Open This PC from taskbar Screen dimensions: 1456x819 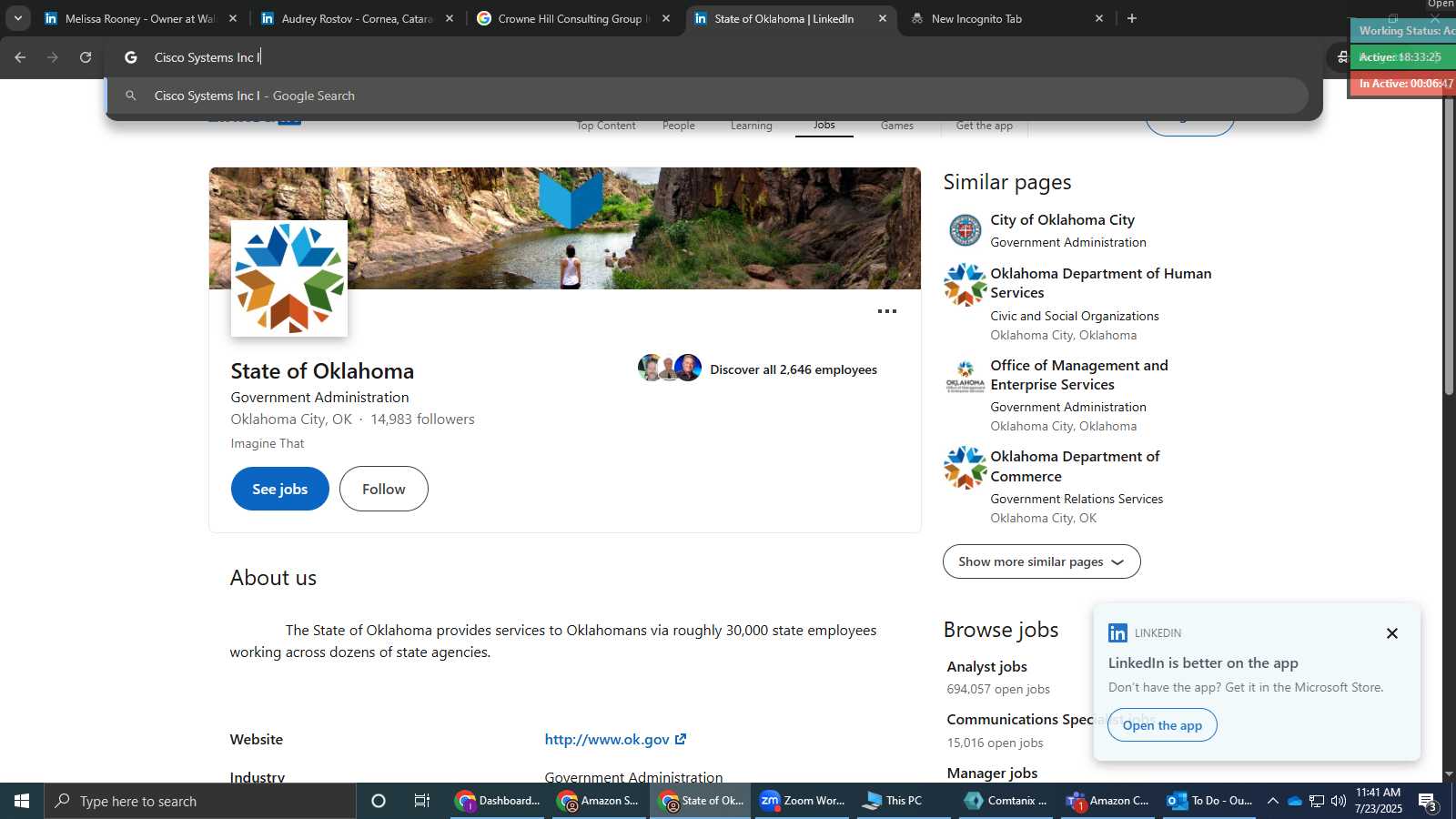click(904, 801)
